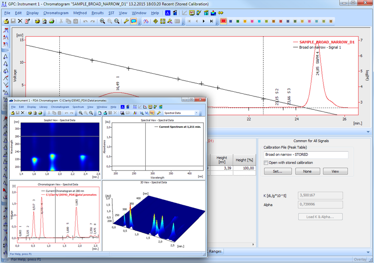The height and width of the screenshot is (263, 374).
Task: Click the Open file icon in PDA toolbar
Action: 12,113
